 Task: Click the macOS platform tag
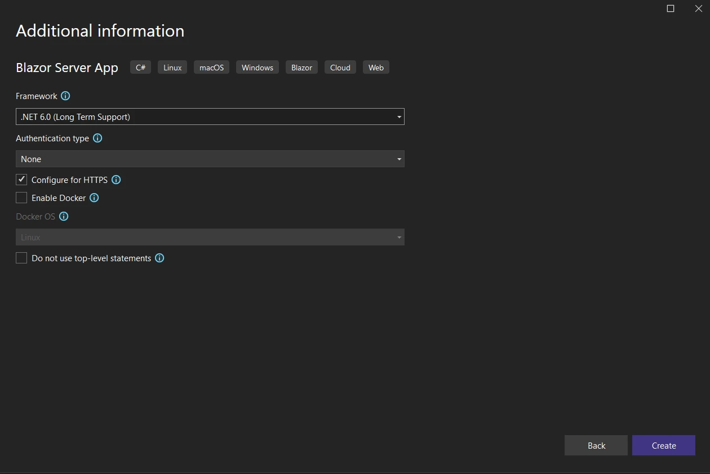tap(211, 68)
